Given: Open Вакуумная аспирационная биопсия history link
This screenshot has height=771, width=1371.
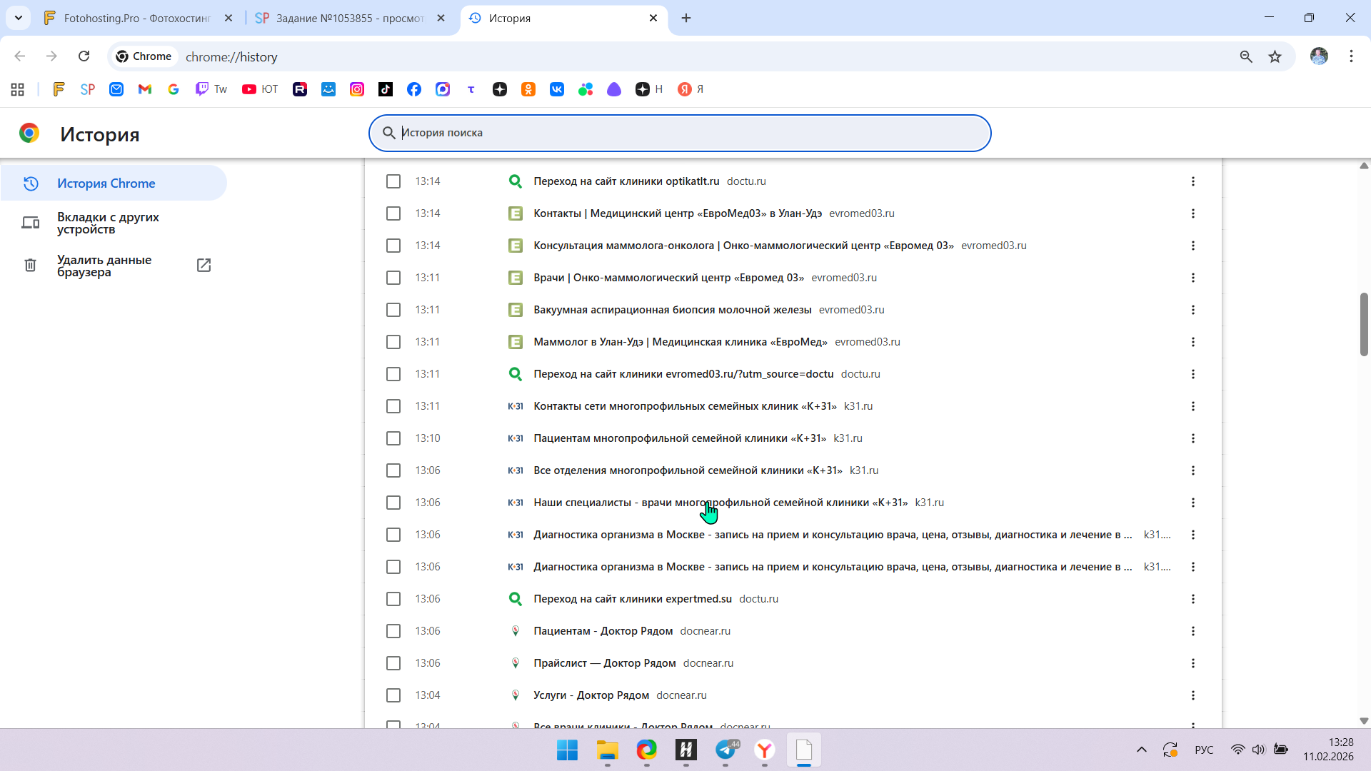Looking at the screenshot, I should [x=672, y=310].
